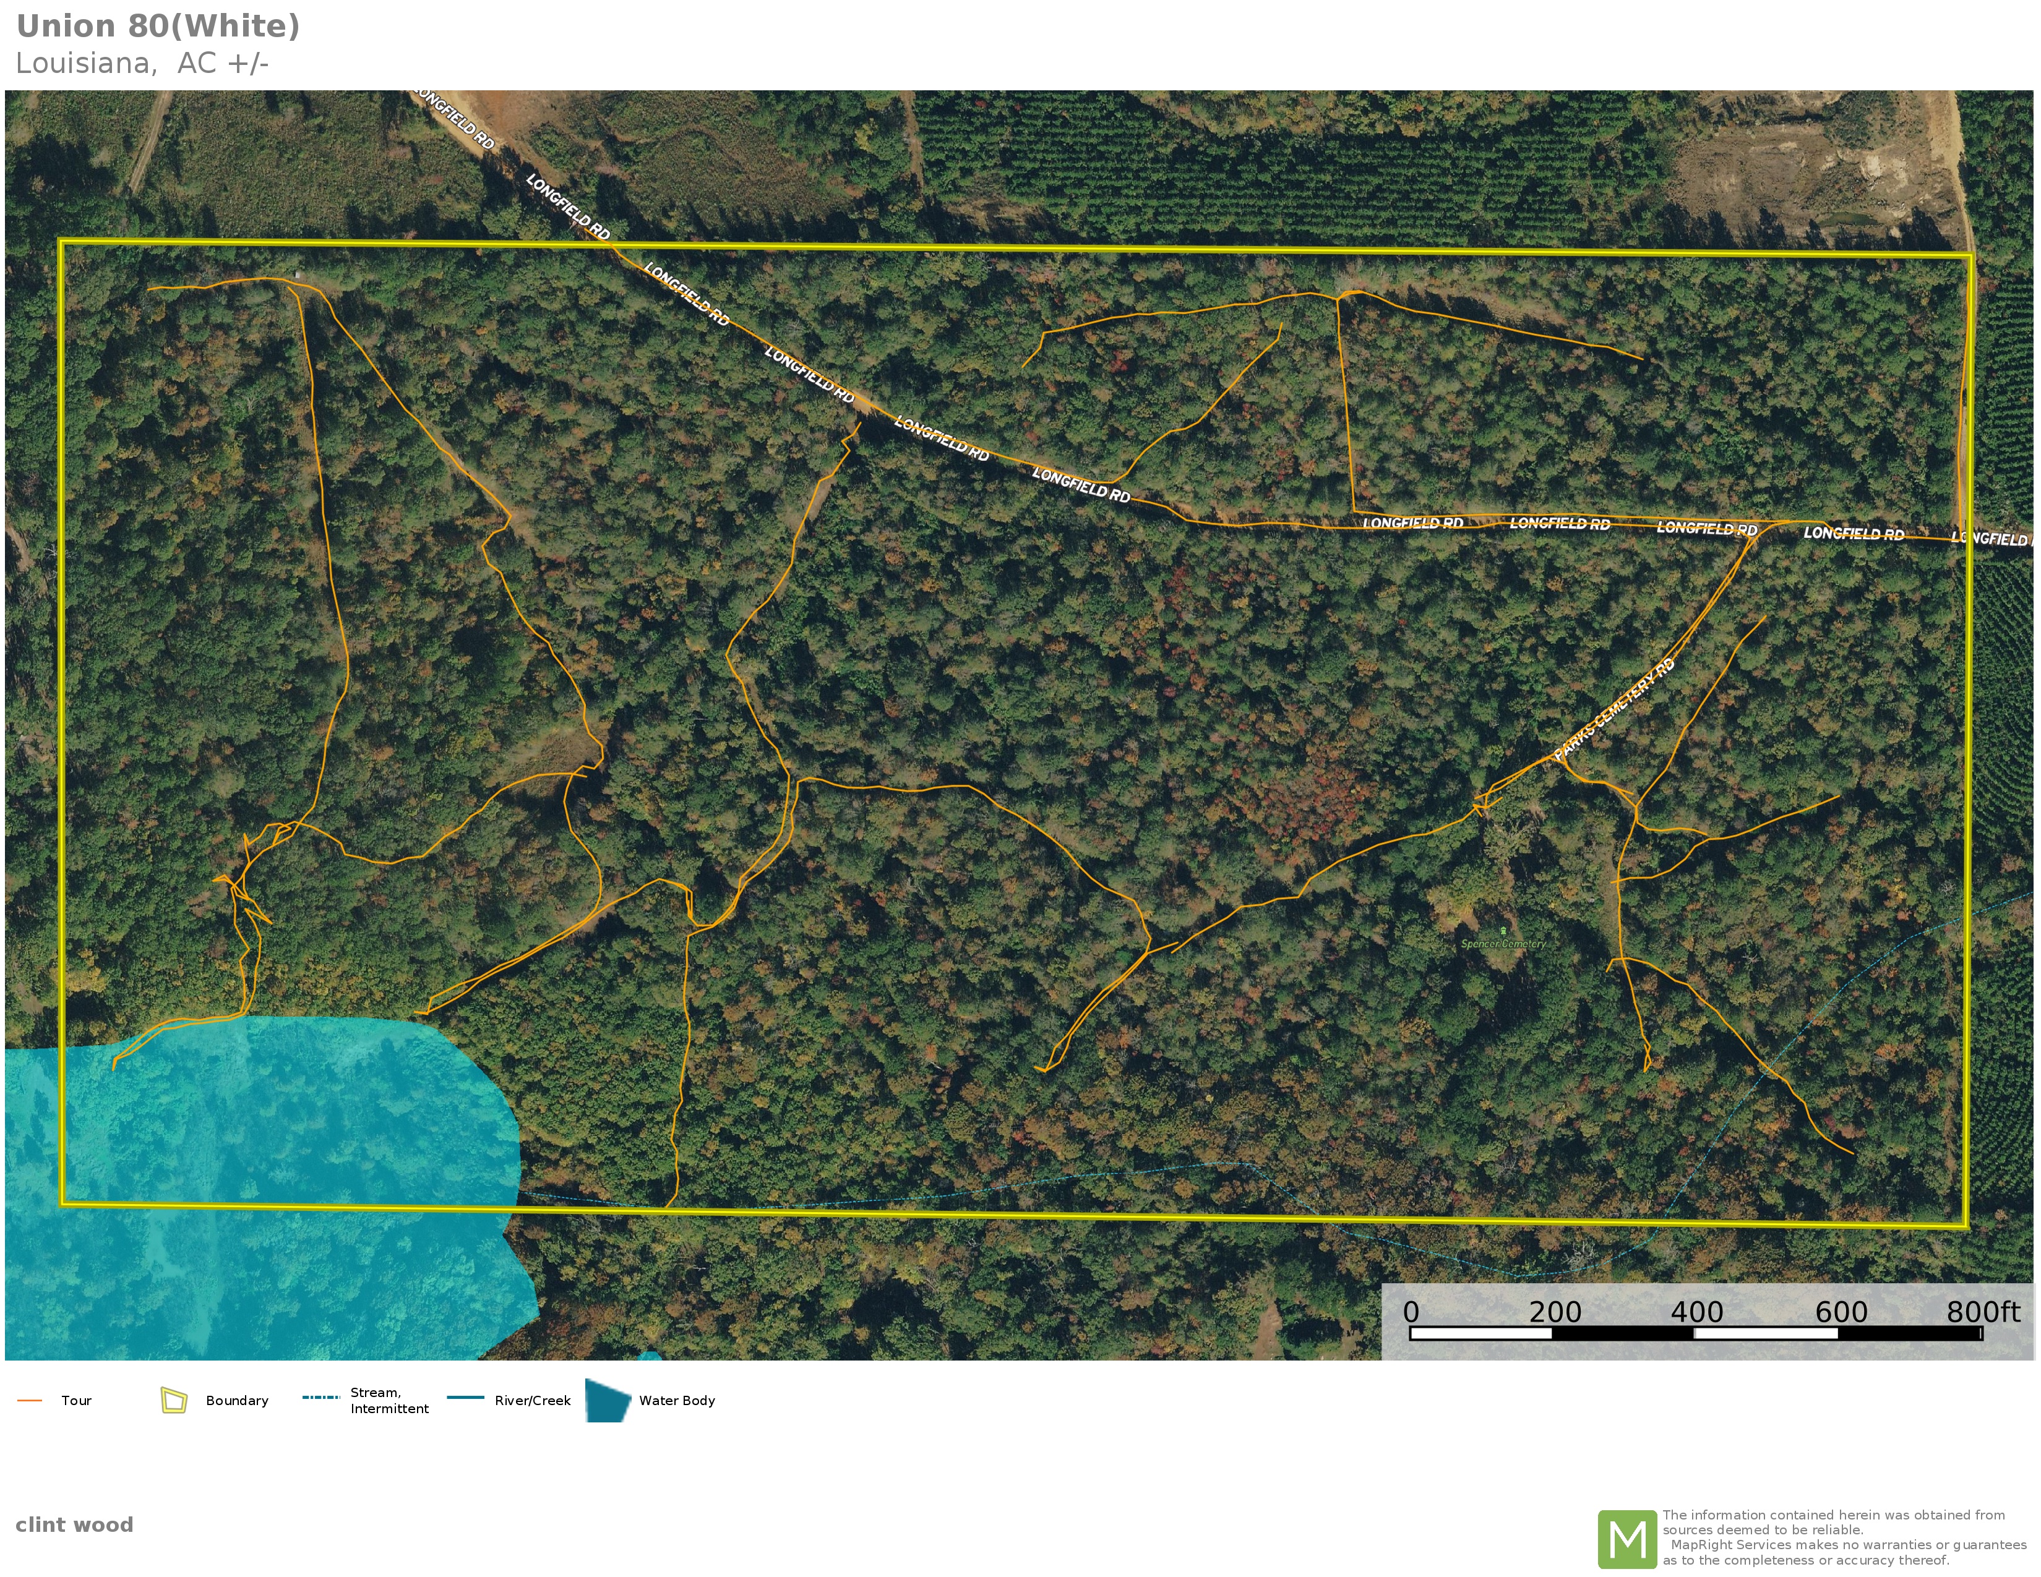The height and width of the screenshot is (1577, 2041).
Task: Click the Parks Cemetery Rd label
Action: (1614, 709)
